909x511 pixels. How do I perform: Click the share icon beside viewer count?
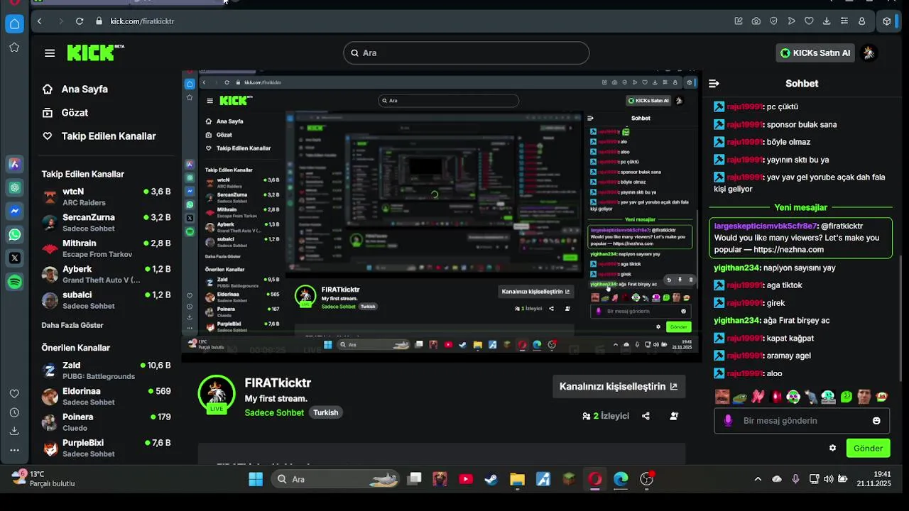point(646,416)
